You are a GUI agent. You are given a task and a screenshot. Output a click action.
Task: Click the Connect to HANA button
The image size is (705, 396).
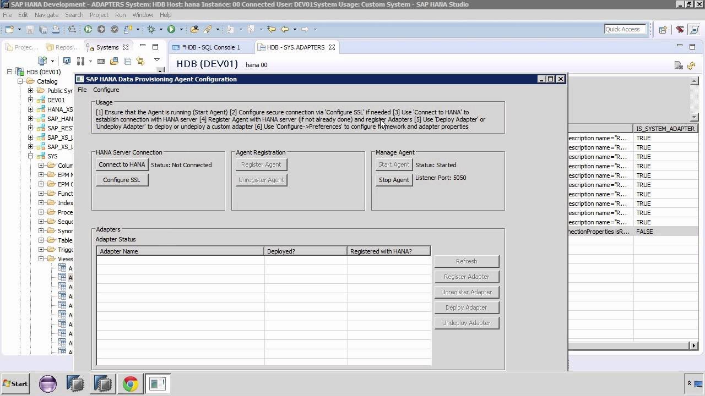[122, 164]
